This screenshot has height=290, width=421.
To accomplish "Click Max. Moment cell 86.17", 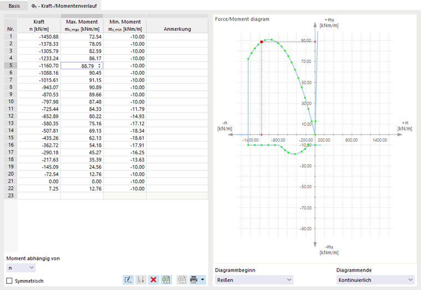I will (82, 59).
